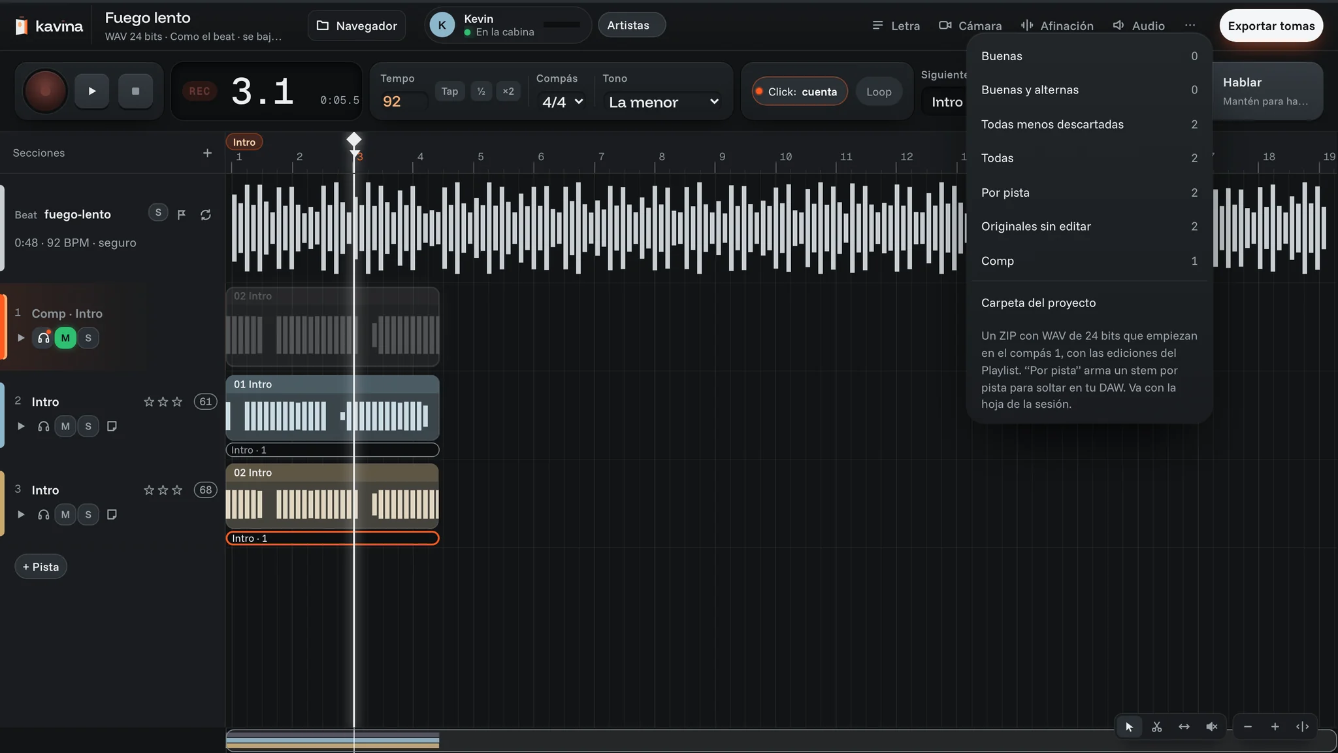The image size is (1338, 753).
Task: Select the scissors cut tool
Action: pyautogui.click(x=1156, y=727)
